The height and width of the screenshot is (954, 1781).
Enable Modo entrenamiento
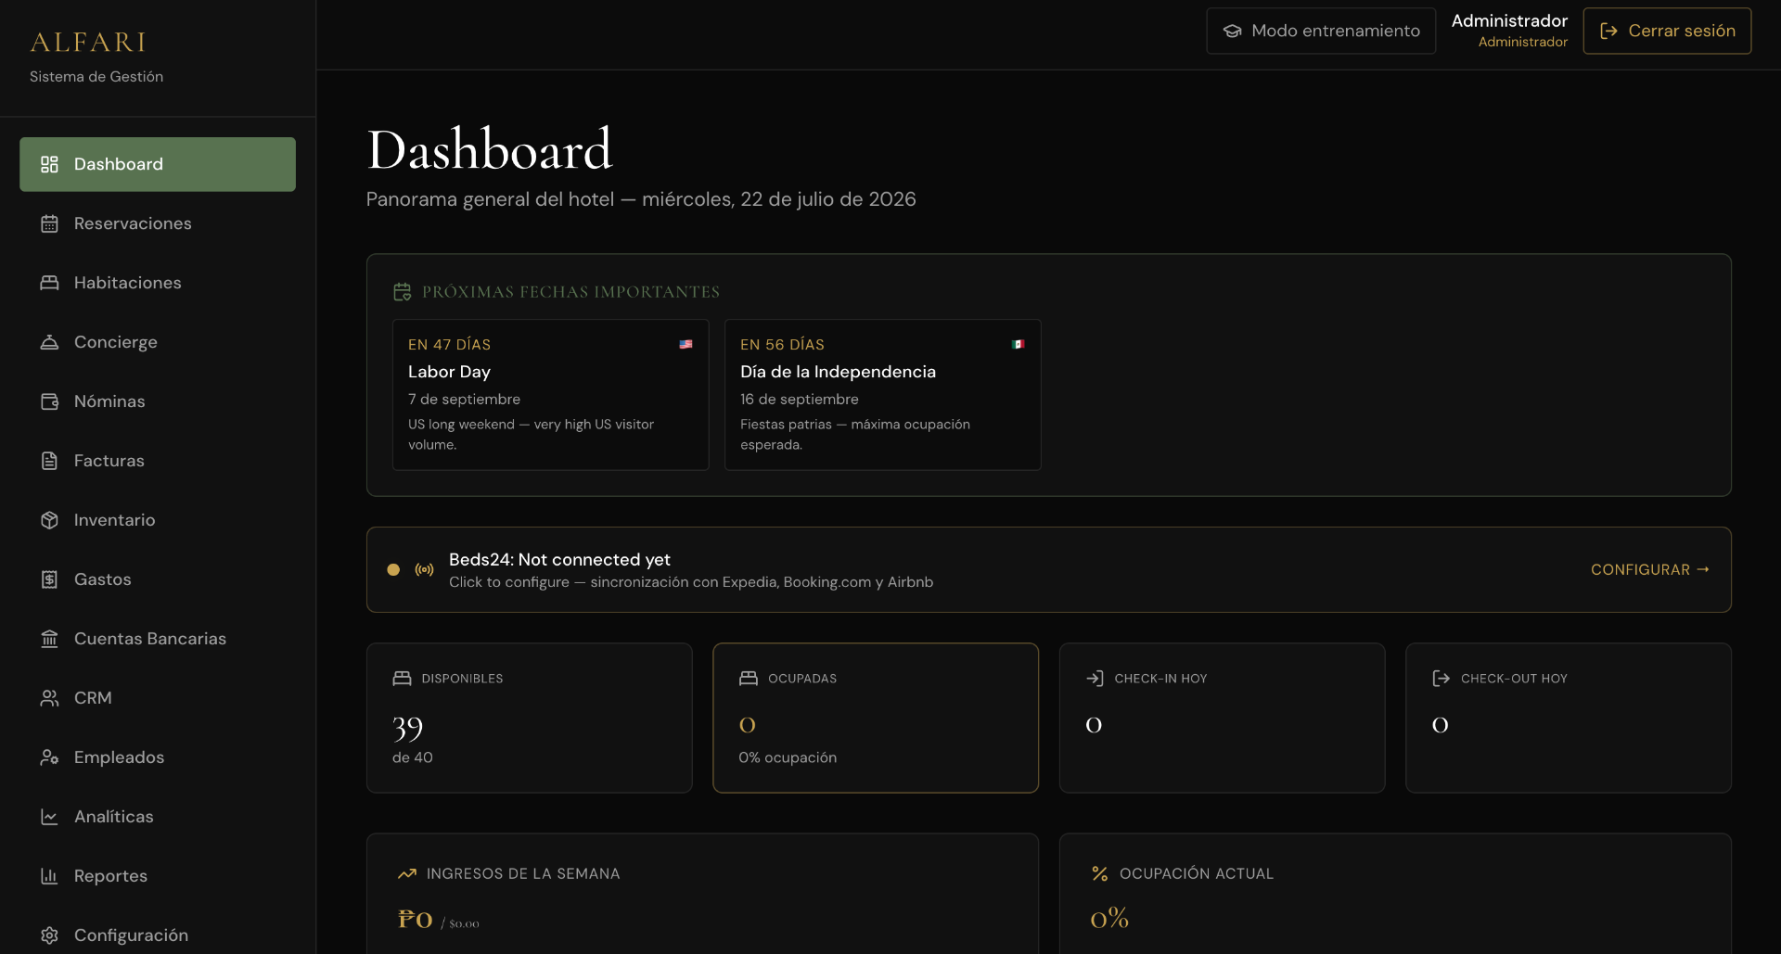pos(1321,31)
